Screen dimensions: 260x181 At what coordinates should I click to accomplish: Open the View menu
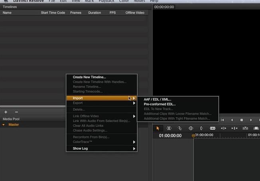(x=76, y=1)
